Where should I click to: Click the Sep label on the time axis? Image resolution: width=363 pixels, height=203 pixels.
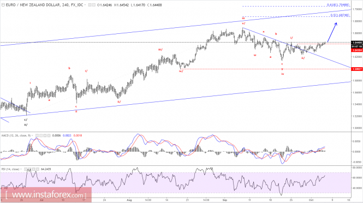tap(224, 200)
